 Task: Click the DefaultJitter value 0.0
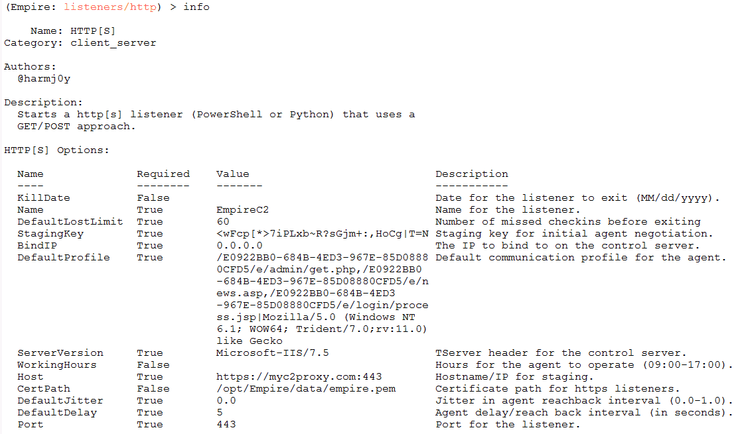click(x=226, y=401)
